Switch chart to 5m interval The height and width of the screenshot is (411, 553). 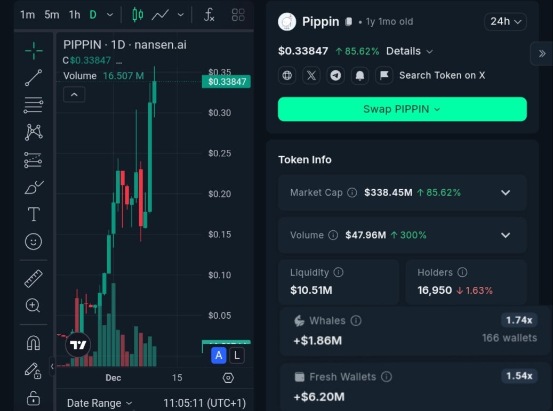pyautogui.click(x=52, y=14)
